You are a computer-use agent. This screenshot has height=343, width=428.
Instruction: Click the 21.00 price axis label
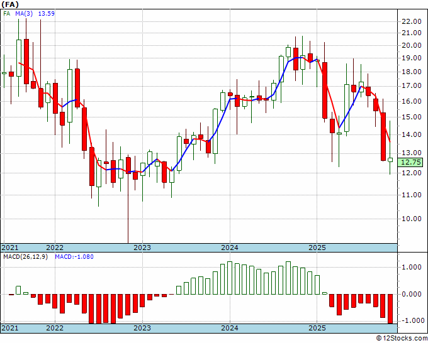coord(411,33)
